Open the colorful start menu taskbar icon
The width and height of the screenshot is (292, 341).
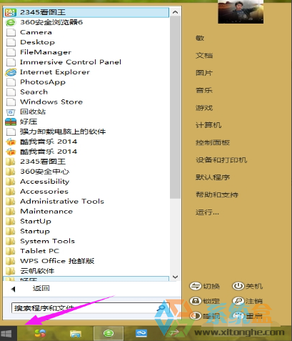pos(40,333)
